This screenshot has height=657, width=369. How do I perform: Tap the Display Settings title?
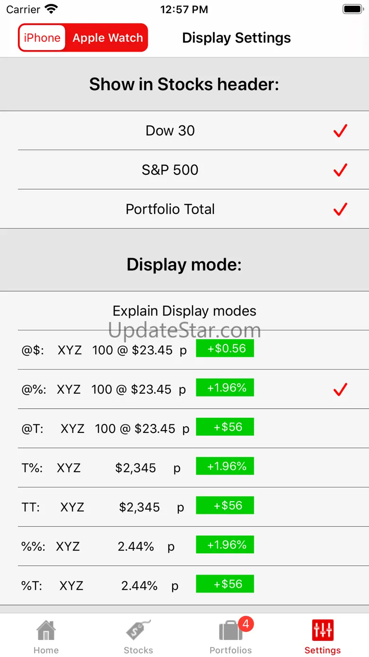236,38
